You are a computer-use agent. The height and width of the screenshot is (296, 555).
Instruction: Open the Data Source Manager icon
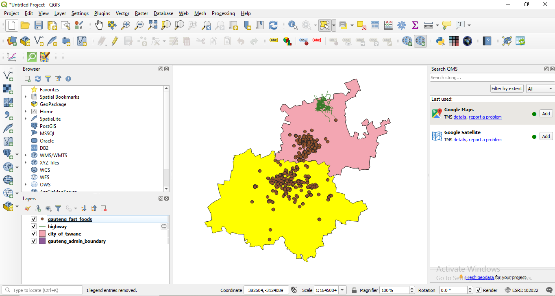coord(12,41)
